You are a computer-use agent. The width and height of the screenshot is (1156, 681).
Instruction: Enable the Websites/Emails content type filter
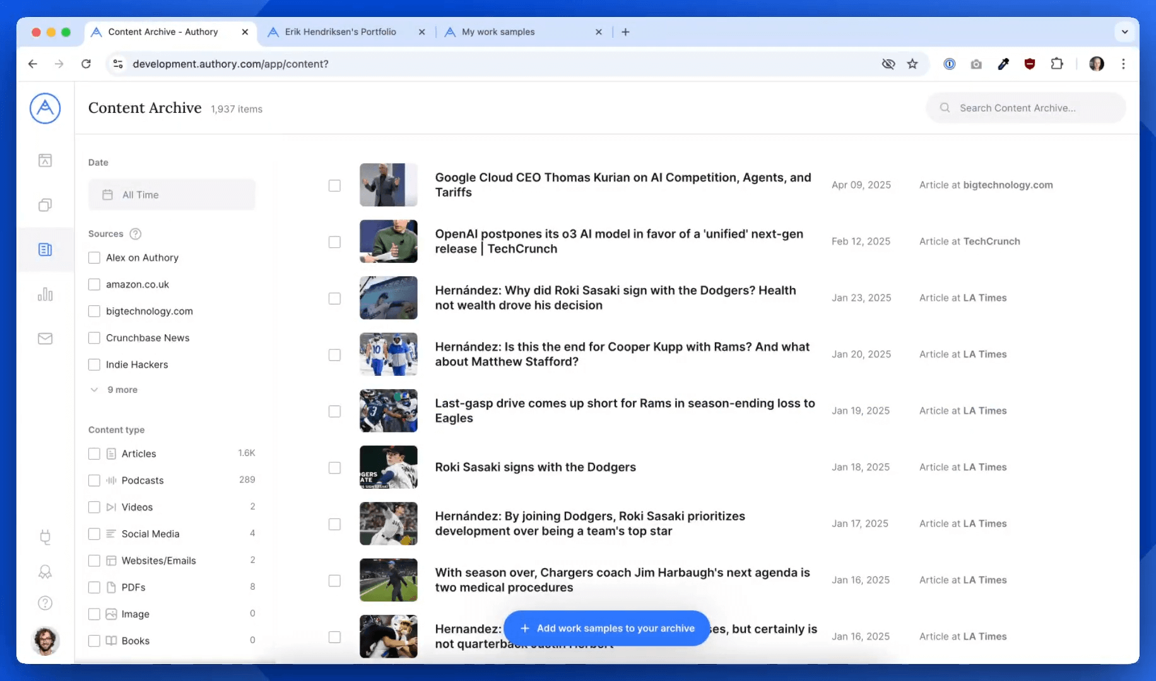[94, 561]
